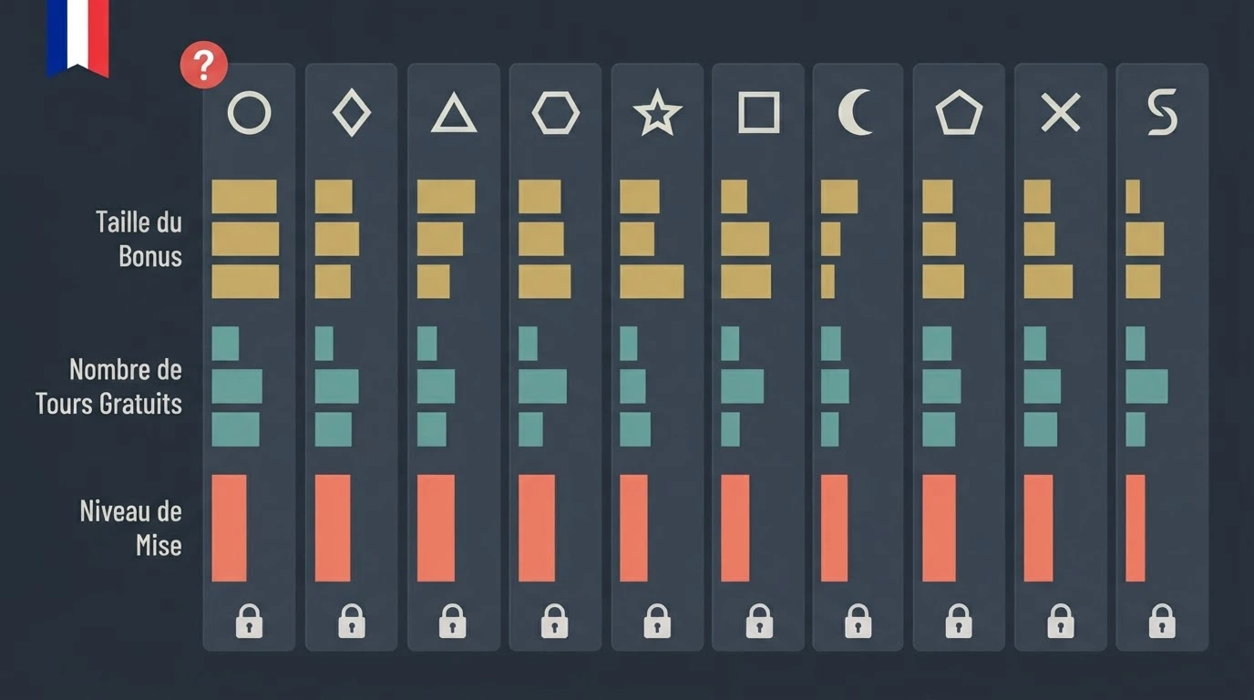Click the red stake bar in star column
The image size is (1254, 700).
click(633, 528)
